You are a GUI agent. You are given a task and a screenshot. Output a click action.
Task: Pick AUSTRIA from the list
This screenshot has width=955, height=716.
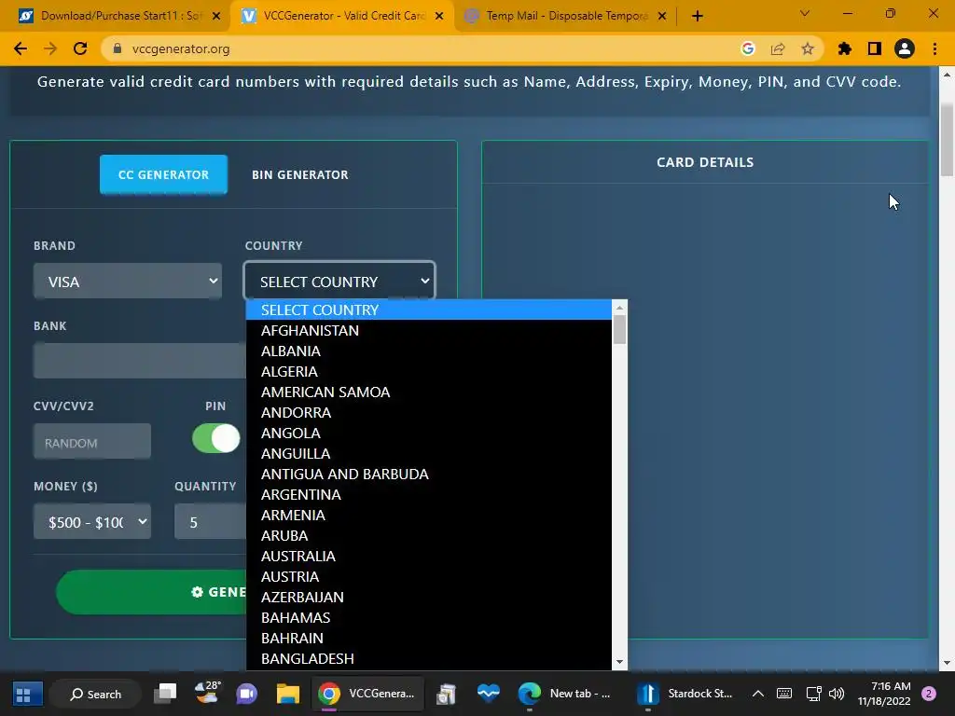pyautogui.click(x=429, y=576)
